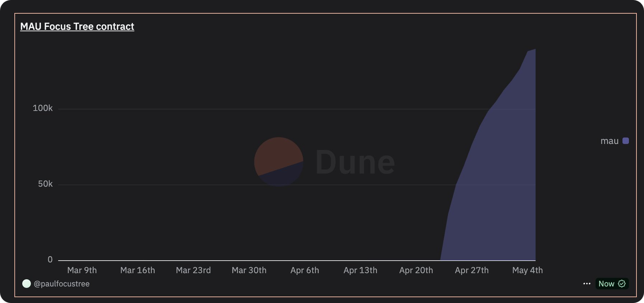Click the 100k y-axis label
Screen dimensions: 644x303
coord(43,108)
